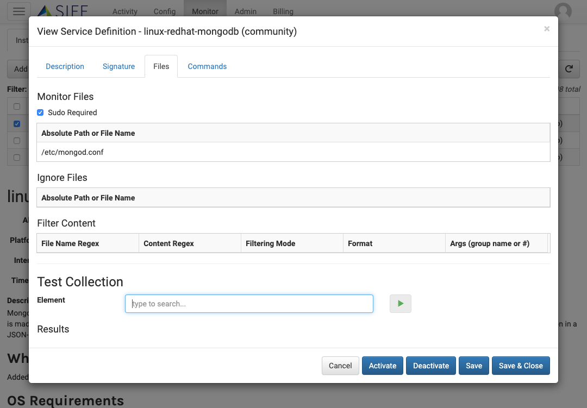Image resolution: width=587 pixels, height=408 pixels.
Task: Click the Filtering Mode column header
Action: click(x=292, y=243)
